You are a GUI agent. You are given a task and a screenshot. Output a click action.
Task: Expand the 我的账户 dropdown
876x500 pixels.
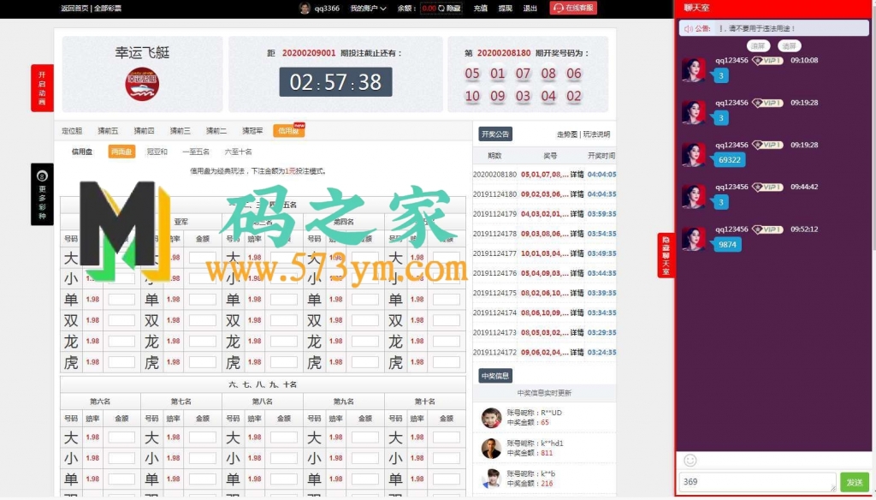(x=368, y=9)
